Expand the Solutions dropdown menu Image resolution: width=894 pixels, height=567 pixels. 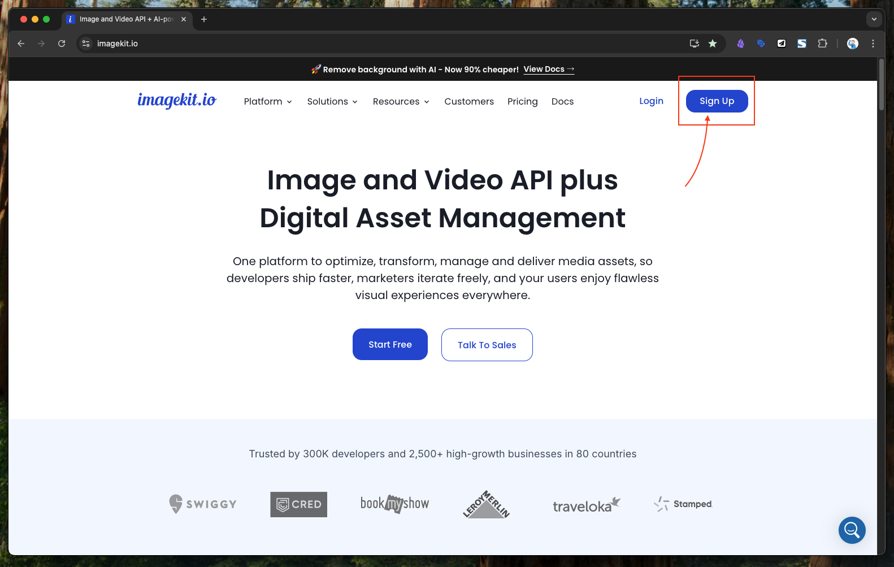[332, 102]
